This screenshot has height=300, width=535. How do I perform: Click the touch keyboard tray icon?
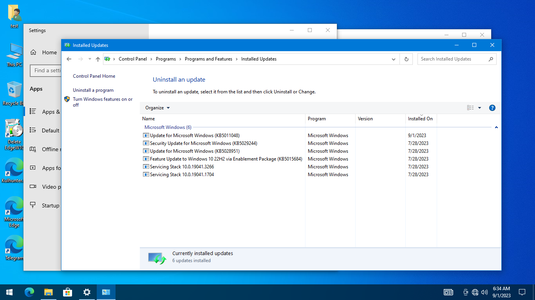pos(448,292)
